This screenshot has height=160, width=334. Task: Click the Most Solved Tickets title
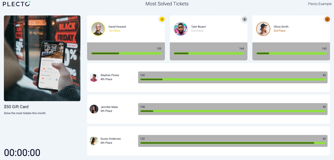click(167, 4)
